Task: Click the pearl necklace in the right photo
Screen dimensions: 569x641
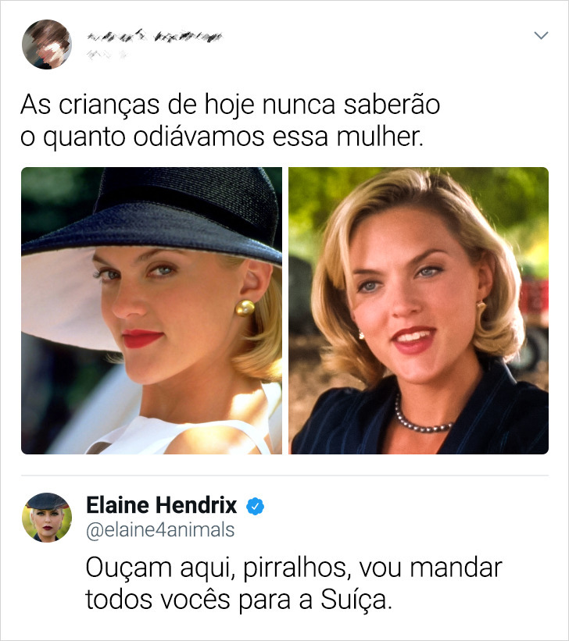Action: pyautogui.click(x=422, y=416)
